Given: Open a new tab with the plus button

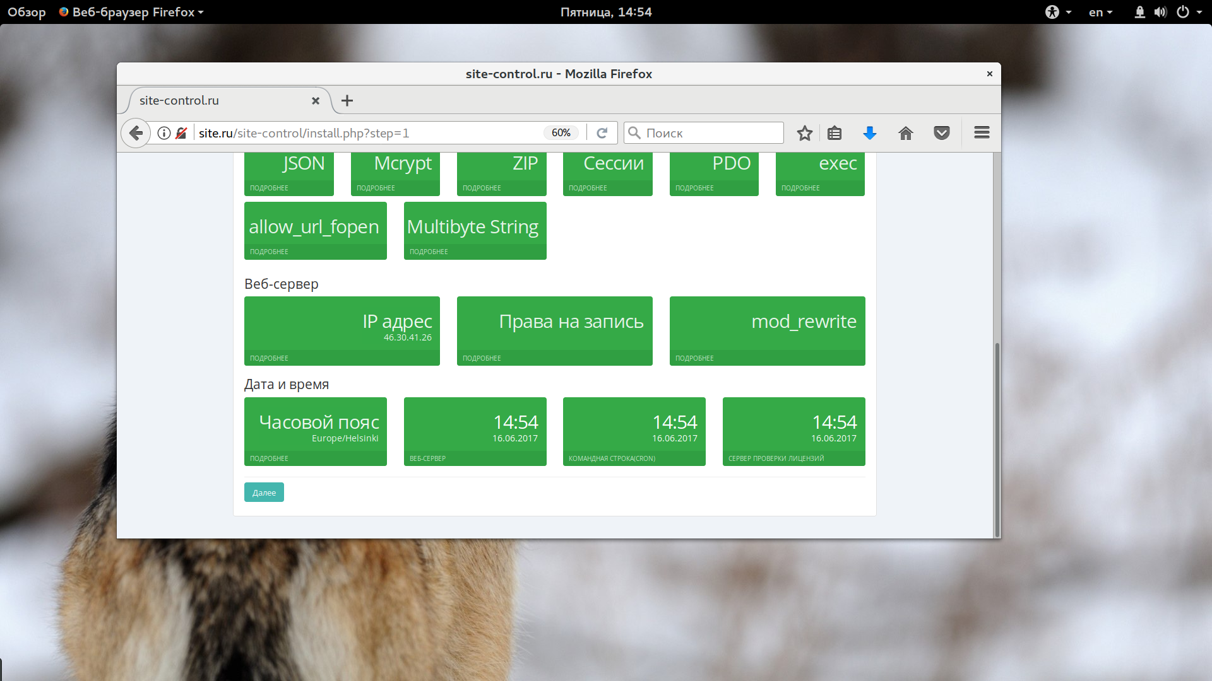Looking at the screenshot, I should (x=347, y=100).
